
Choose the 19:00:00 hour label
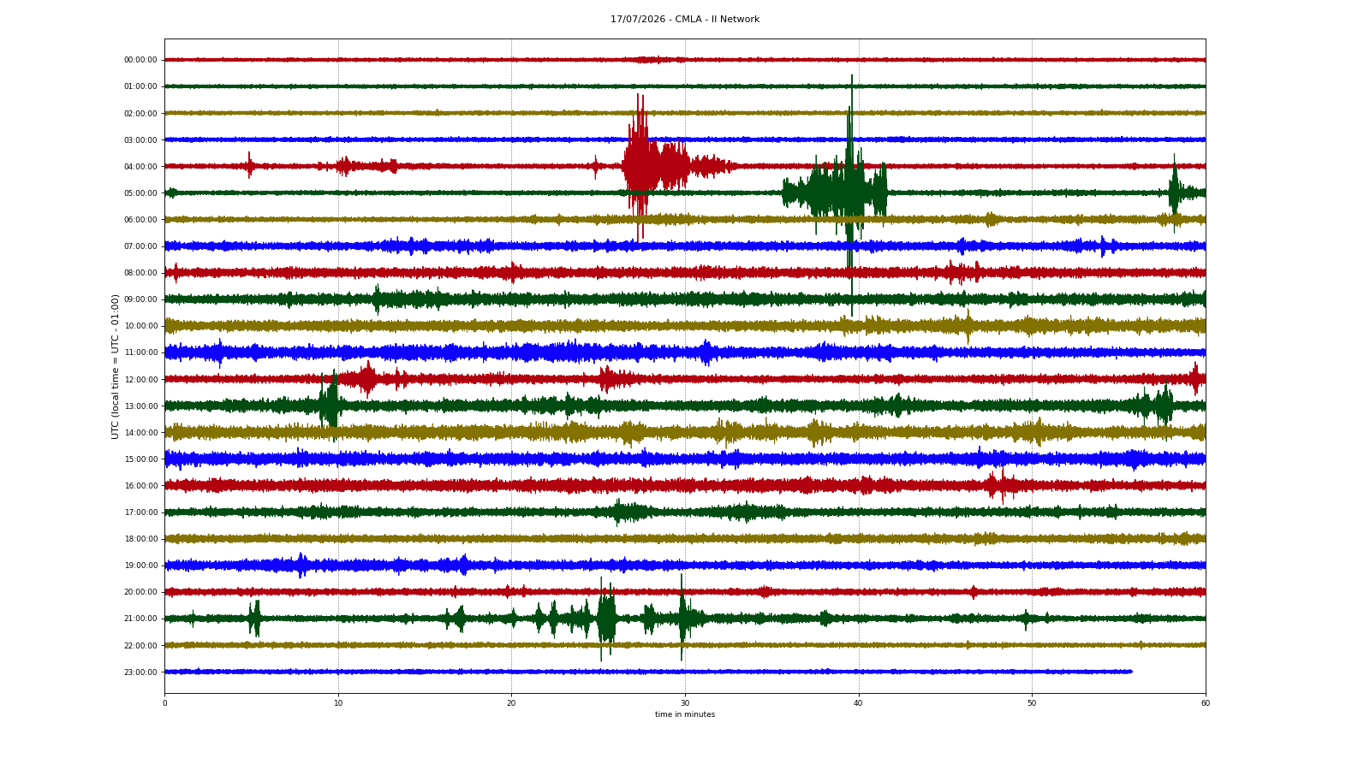(x=140, y=566)
